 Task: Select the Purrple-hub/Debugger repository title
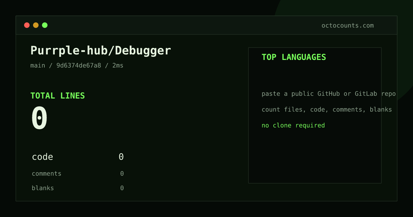(x=101, y=51)
